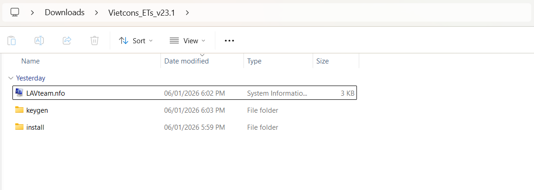Image resolution: width=534 pixels, height=190 pixels.
Task: Open the View dropdown menu
Action: click(187, 40)
